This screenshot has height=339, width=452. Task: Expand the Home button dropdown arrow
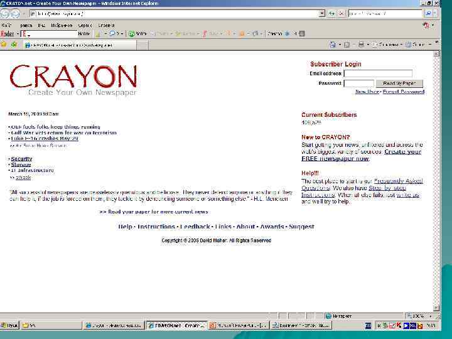tap(340, 45)
